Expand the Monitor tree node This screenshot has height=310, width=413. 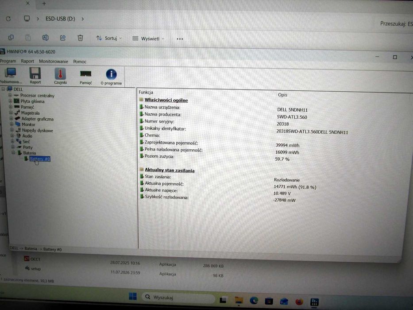[12, 124]
